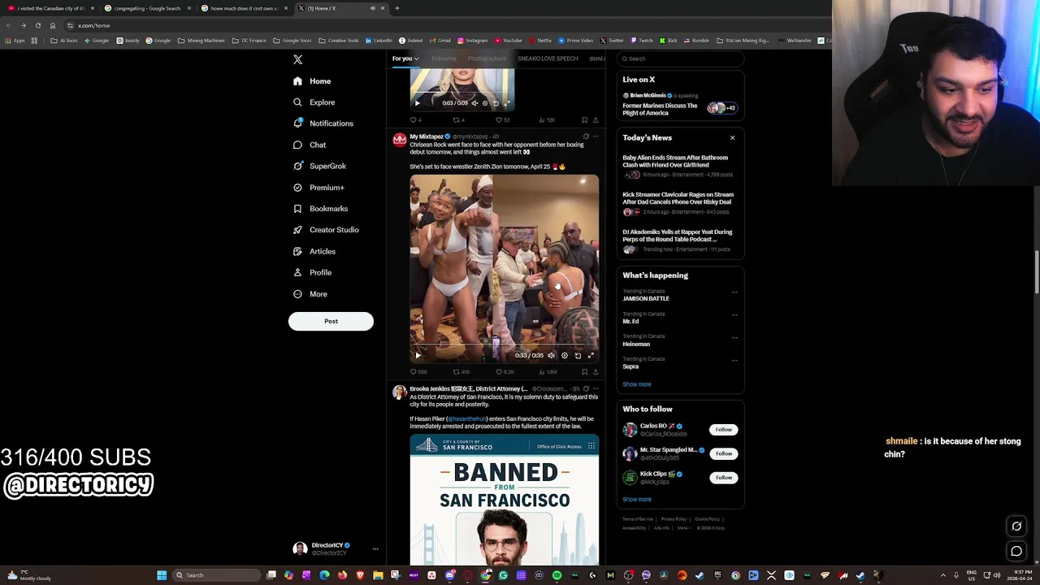
Task: Switch to the Following tab
Action: click(x=444, y=58)
